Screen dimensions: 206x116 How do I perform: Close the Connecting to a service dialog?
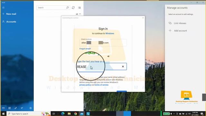point(143,18)
